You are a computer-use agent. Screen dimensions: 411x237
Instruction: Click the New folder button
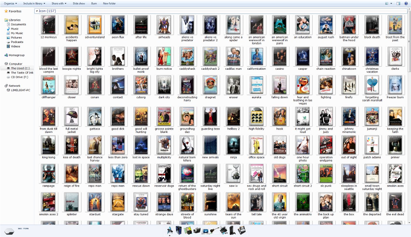click(x=109, y=4)
